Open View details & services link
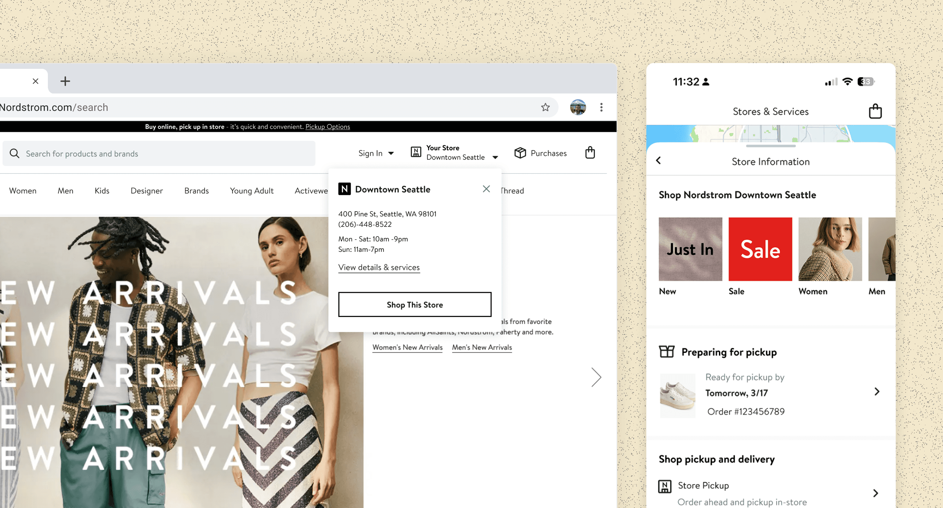 point(379,267)
